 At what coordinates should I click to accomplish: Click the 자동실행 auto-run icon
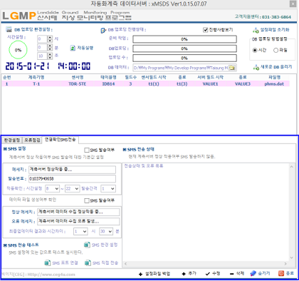point(73,48)
